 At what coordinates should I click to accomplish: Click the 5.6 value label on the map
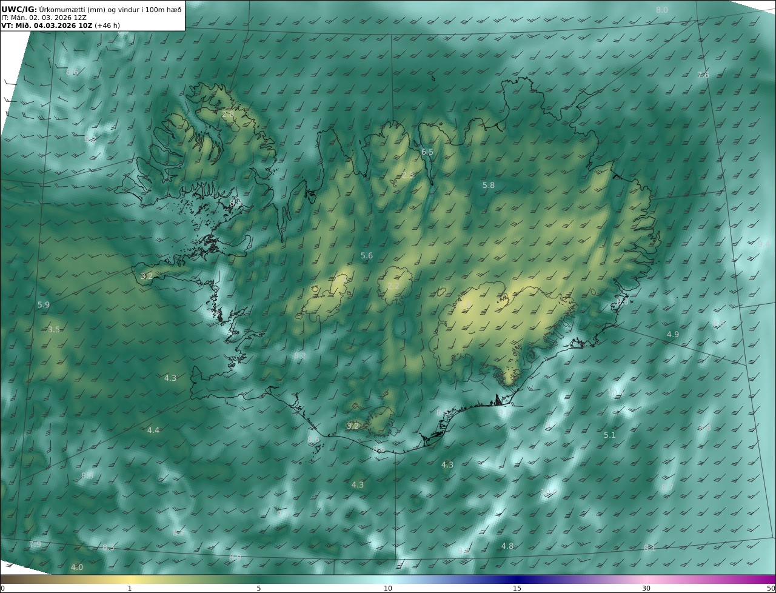pos(367,255)
